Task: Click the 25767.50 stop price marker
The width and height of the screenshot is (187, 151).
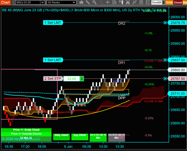Action: 177,79
